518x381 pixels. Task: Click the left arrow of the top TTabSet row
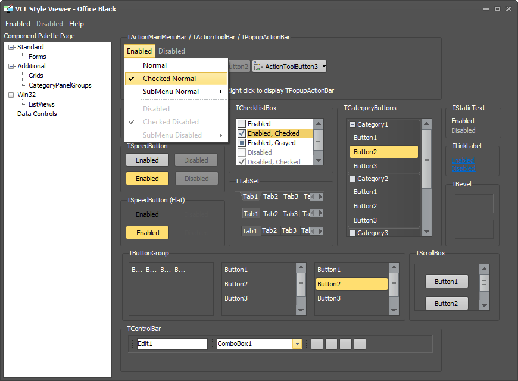[x=314, y=196]
